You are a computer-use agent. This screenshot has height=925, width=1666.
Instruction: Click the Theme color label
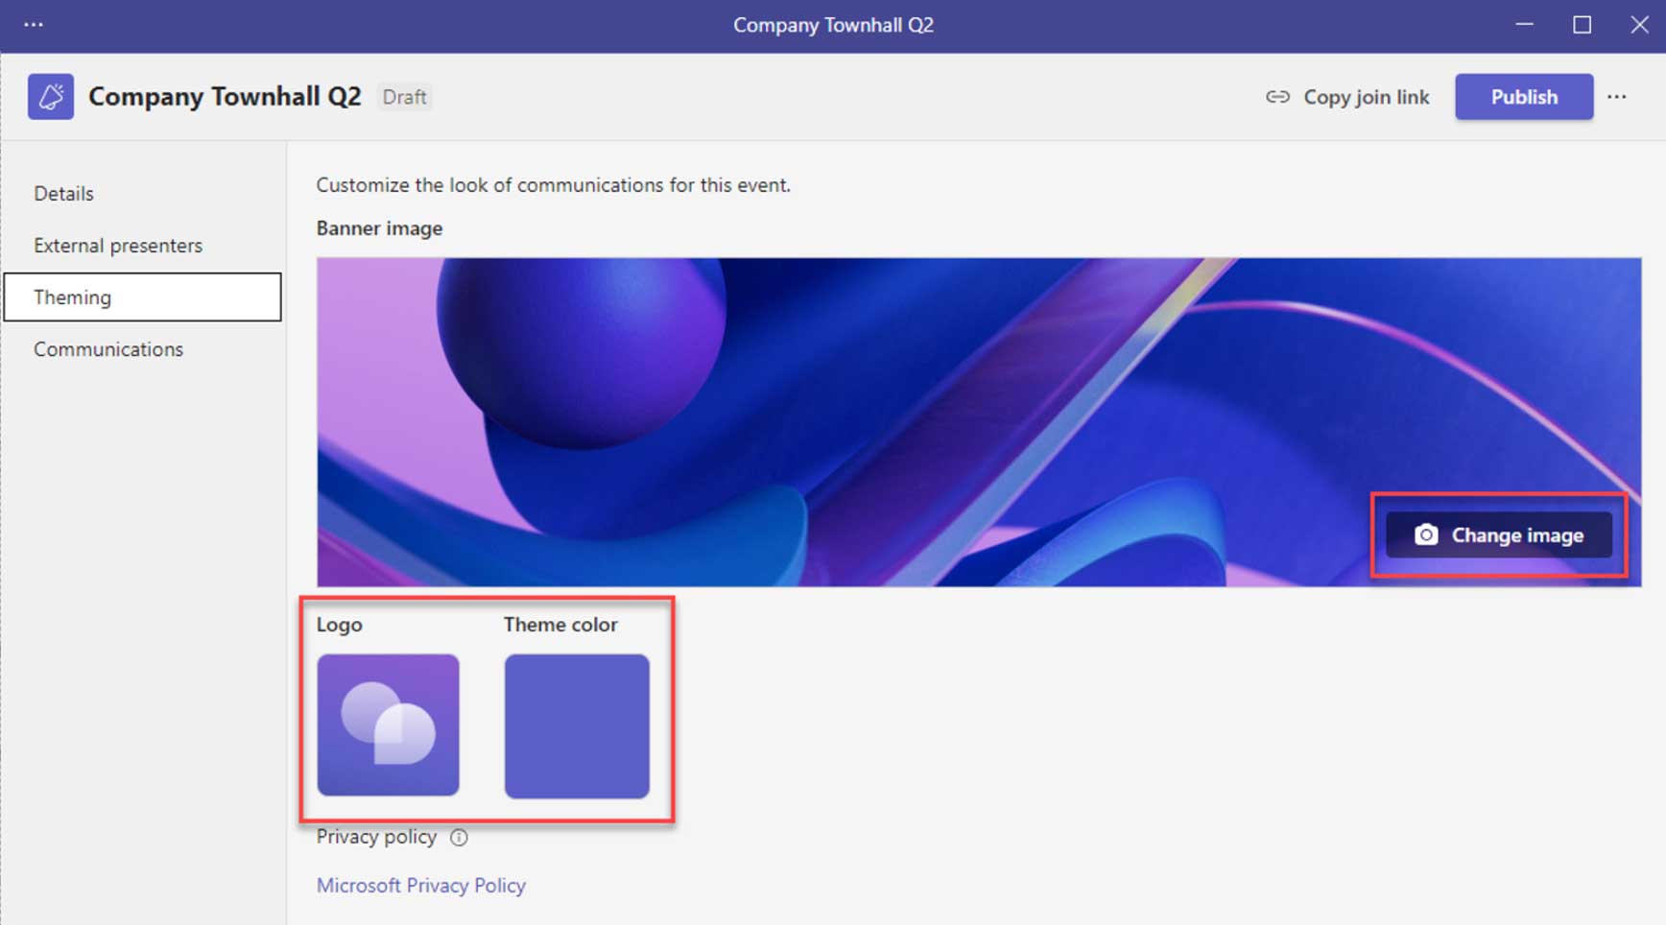560,625
